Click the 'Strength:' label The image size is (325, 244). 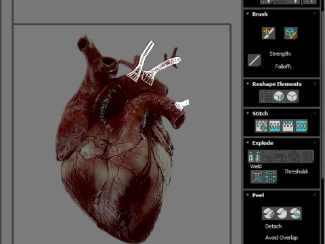coord(280,54)
